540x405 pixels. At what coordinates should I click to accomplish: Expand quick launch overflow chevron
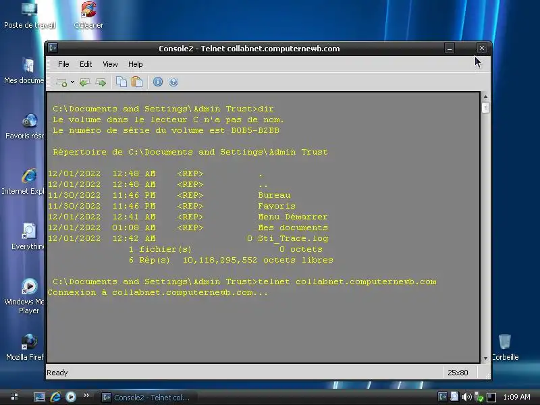click(86, 396)
